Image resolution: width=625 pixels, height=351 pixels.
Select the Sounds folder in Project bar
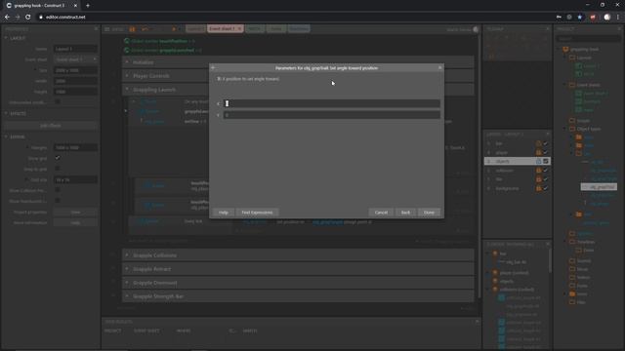581,261
